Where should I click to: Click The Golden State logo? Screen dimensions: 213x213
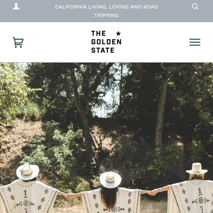pos(106,42)
